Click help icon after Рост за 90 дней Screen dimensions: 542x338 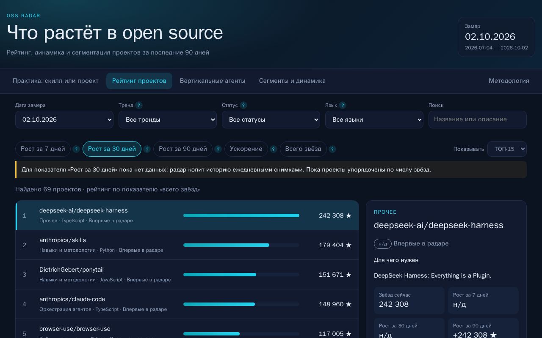pos(218,149)
